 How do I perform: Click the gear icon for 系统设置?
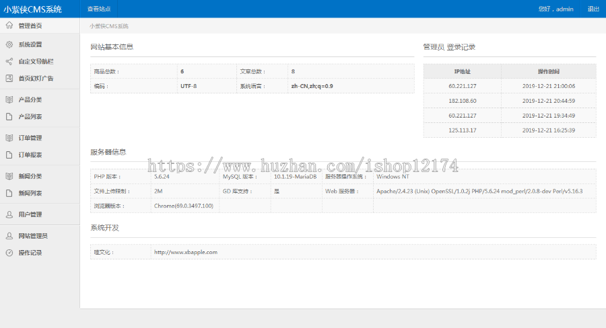(9, 44)
